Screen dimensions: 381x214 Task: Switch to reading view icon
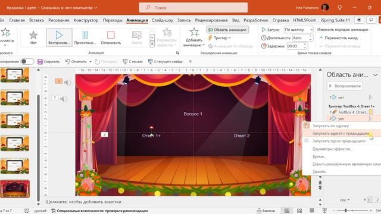[x=312, y=210]
